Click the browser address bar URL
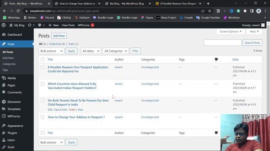Screen dimensions: 270x151 pyautogui.click(x=64, y=11)
